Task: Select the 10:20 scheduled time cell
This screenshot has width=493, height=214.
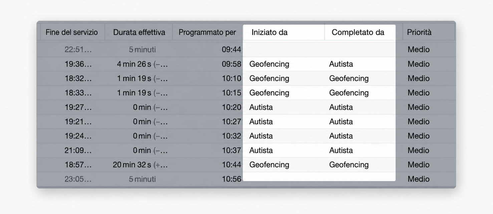Action: [x=231, y=107]
